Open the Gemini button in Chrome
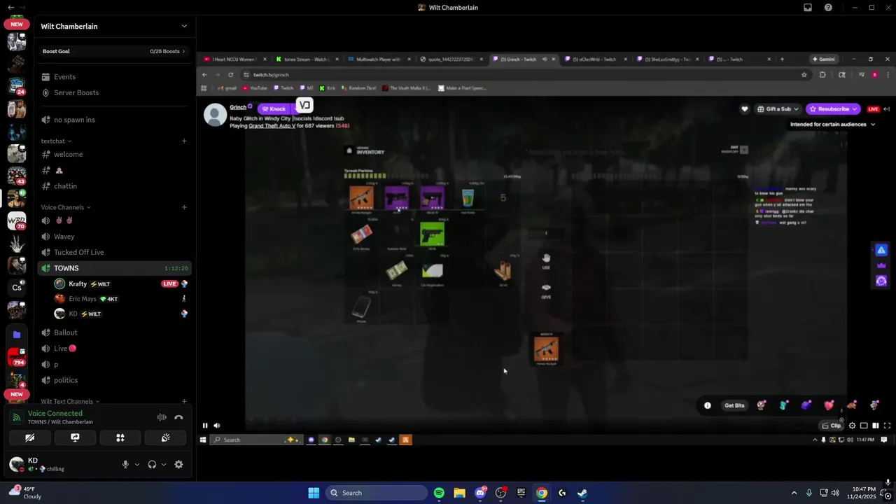Image resolution: width=896 pixels, height=504 pixels. point(823,59)
